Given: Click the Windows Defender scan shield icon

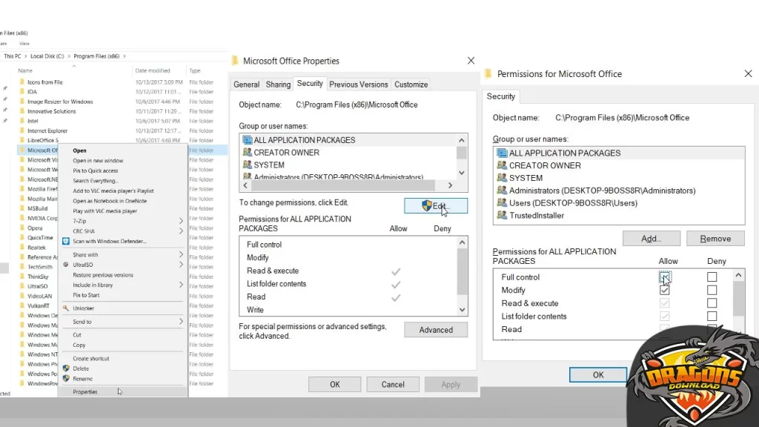Looking at the screenshot, I should (x=66, y=241).
